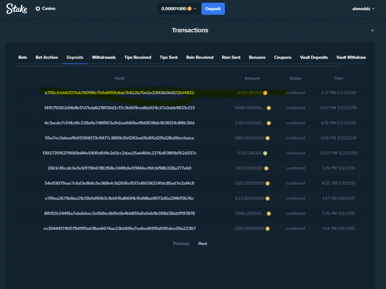
Task: Open hash 54e93079aac7c6d3… transaction link
Action: 119,183
